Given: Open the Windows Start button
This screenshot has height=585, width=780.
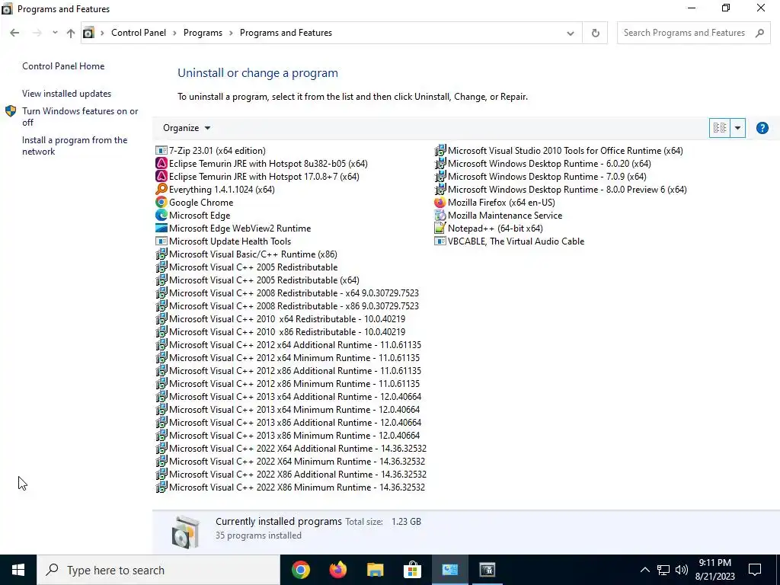Looking at the screenshot, I should point(18,570).
